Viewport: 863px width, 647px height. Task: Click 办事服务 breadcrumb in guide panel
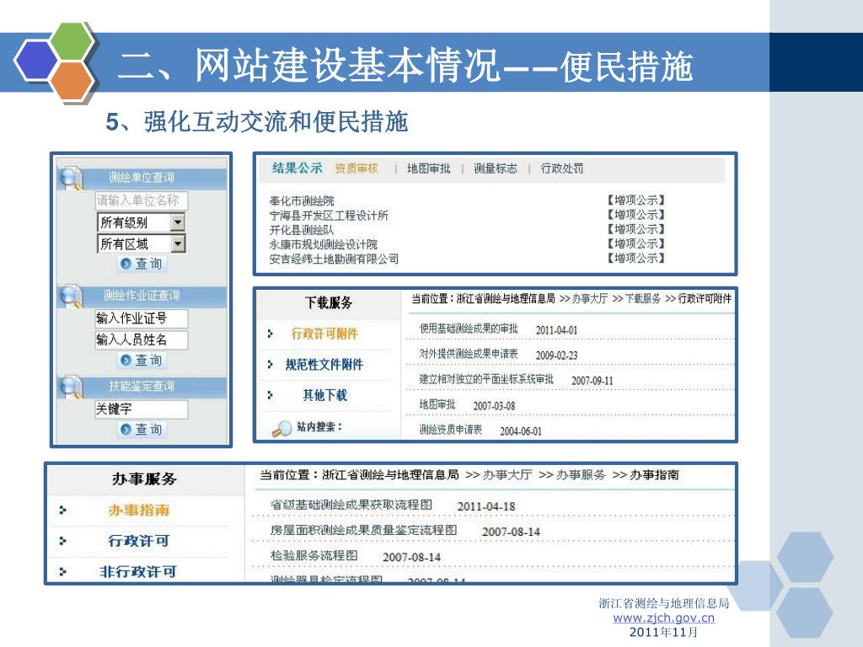coord(581,475)
